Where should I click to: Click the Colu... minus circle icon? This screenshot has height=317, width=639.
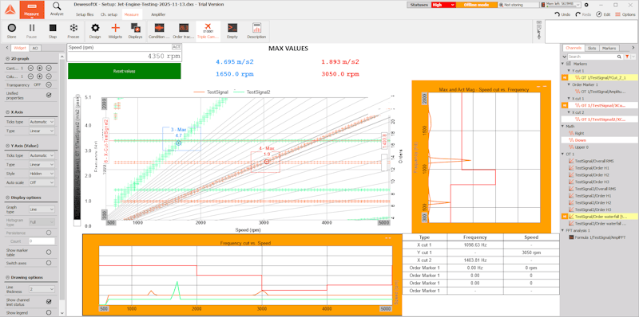[30, 76]
